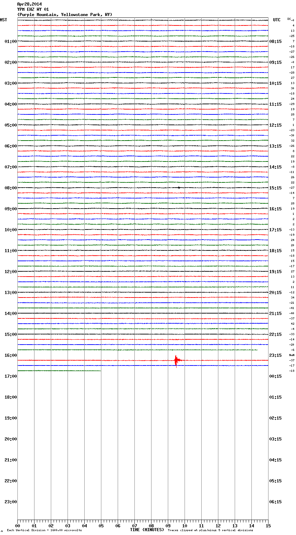The height and width of the screenshot is (535, 296).
Task: Select the 23:15 UTC hour label
Action: [275, 355]
